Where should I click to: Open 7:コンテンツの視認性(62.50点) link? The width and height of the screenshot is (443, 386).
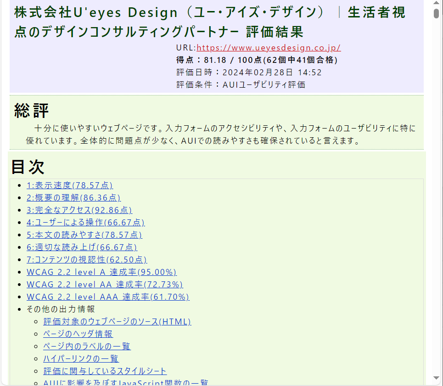(87, 260)
